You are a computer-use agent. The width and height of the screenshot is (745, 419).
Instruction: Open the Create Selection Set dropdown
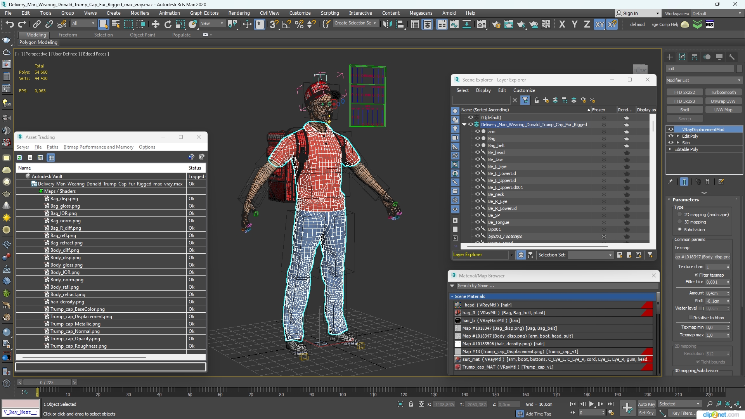coord(355,23)
